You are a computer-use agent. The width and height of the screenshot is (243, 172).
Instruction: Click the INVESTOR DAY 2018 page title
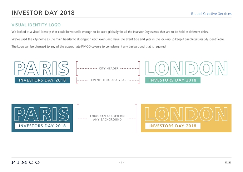43,13
